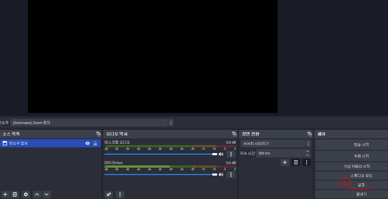Increase 지속 시간 duration stepper
Screen dimensions: 388x199
[x=308, y=151]
